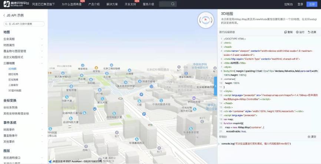Select the 区域掩模 example

tap(13, 80)
